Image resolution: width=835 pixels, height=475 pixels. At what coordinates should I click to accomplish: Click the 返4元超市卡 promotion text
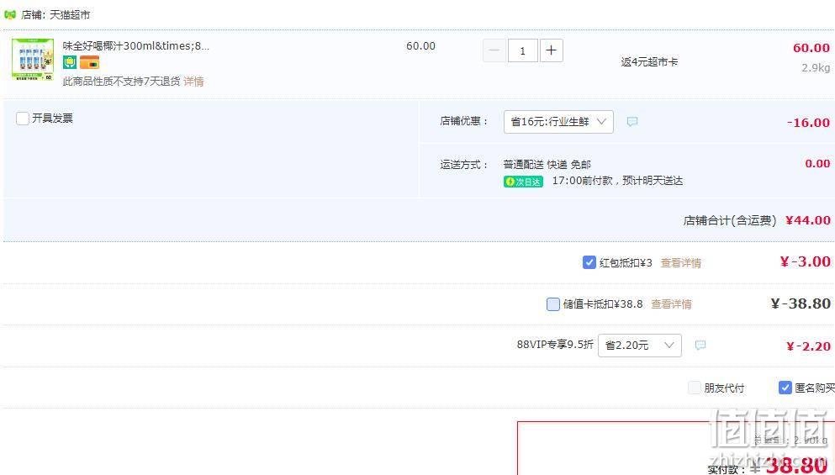coord(649,62)
